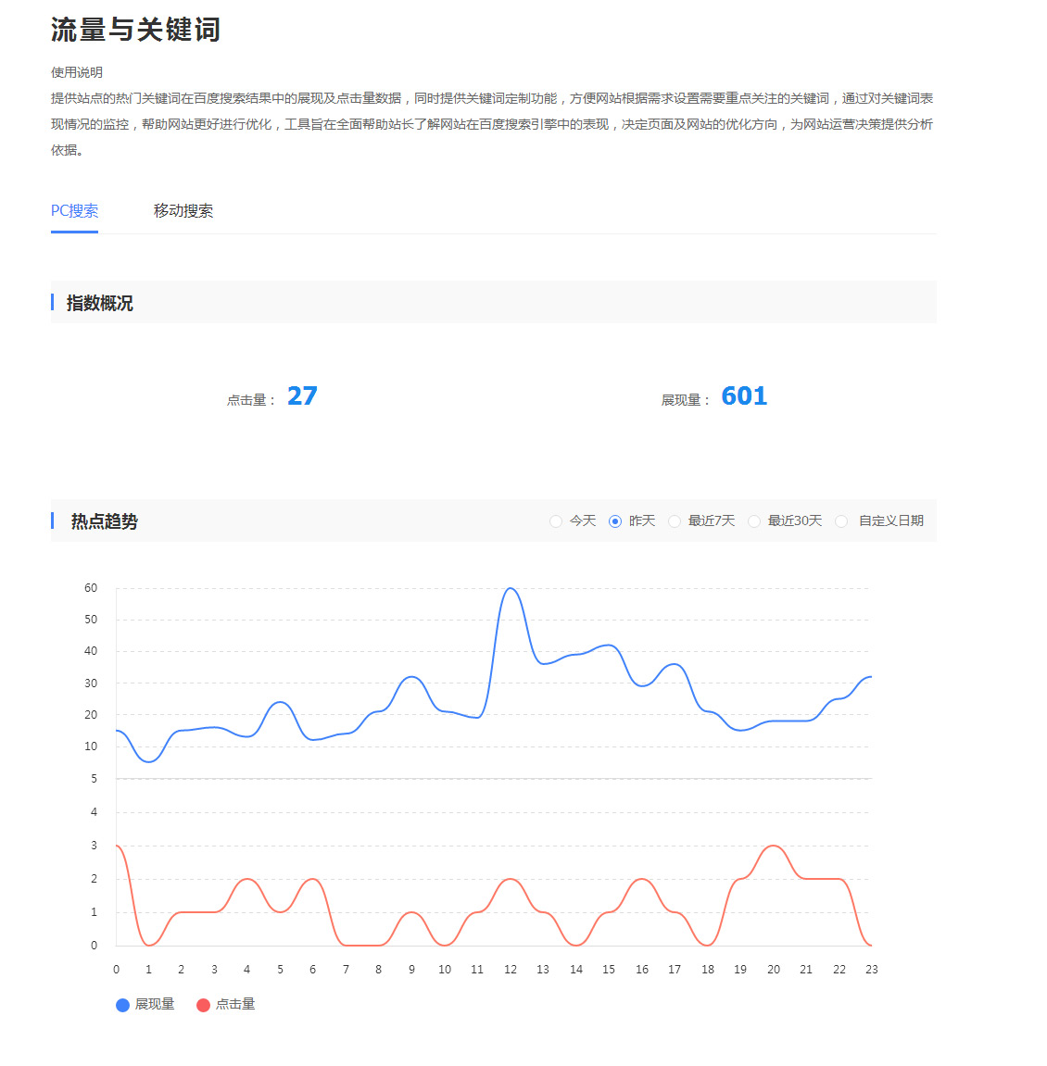Click y-axis label 5
Viewport: 1047px width, 1066px height.
94,779
